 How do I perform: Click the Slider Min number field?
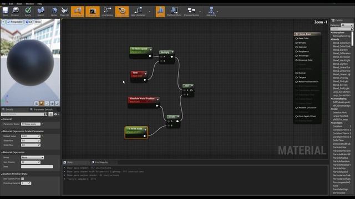click(x=31, y=140)
